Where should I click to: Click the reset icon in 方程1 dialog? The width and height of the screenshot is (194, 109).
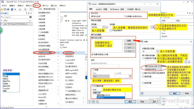142,93
